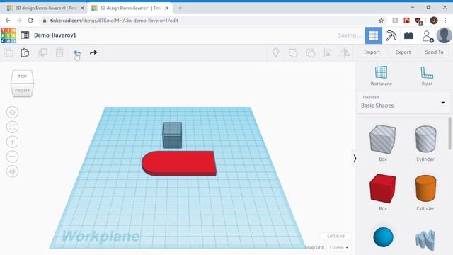Image resolution: width=453 pixels, height=255 pixels.
Task: Click the Align tool icon
Action: point(327,52)
